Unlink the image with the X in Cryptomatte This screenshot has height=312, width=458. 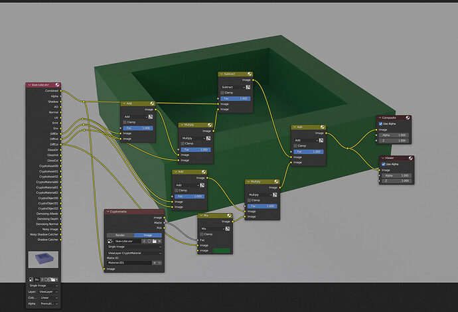[x=159, y=242]
